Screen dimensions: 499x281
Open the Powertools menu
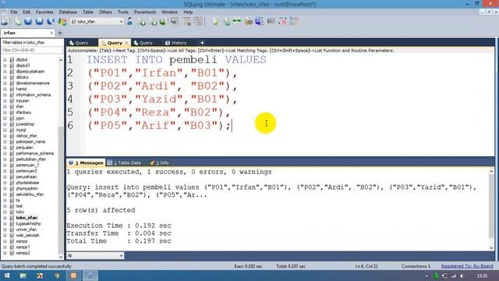145,12
